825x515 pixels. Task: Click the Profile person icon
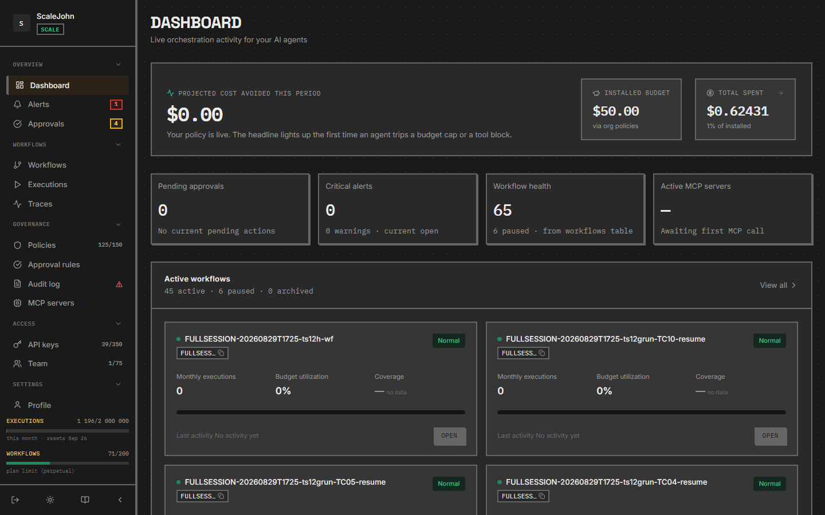(18, 405)
